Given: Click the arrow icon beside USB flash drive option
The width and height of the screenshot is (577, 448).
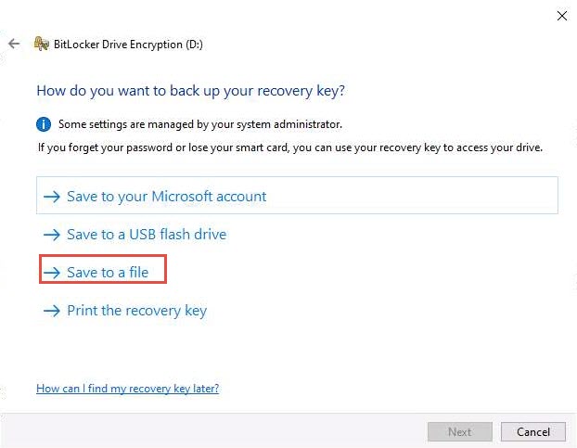Looking at the screenshot, I should (52, 235).
